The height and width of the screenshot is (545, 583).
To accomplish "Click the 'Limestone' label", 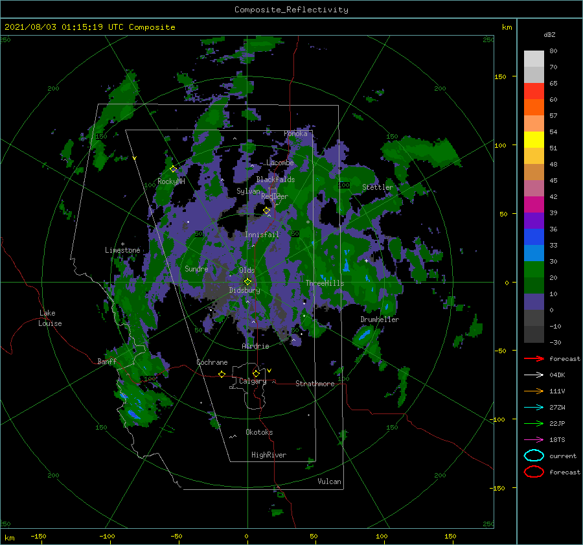I will [122, 250].
